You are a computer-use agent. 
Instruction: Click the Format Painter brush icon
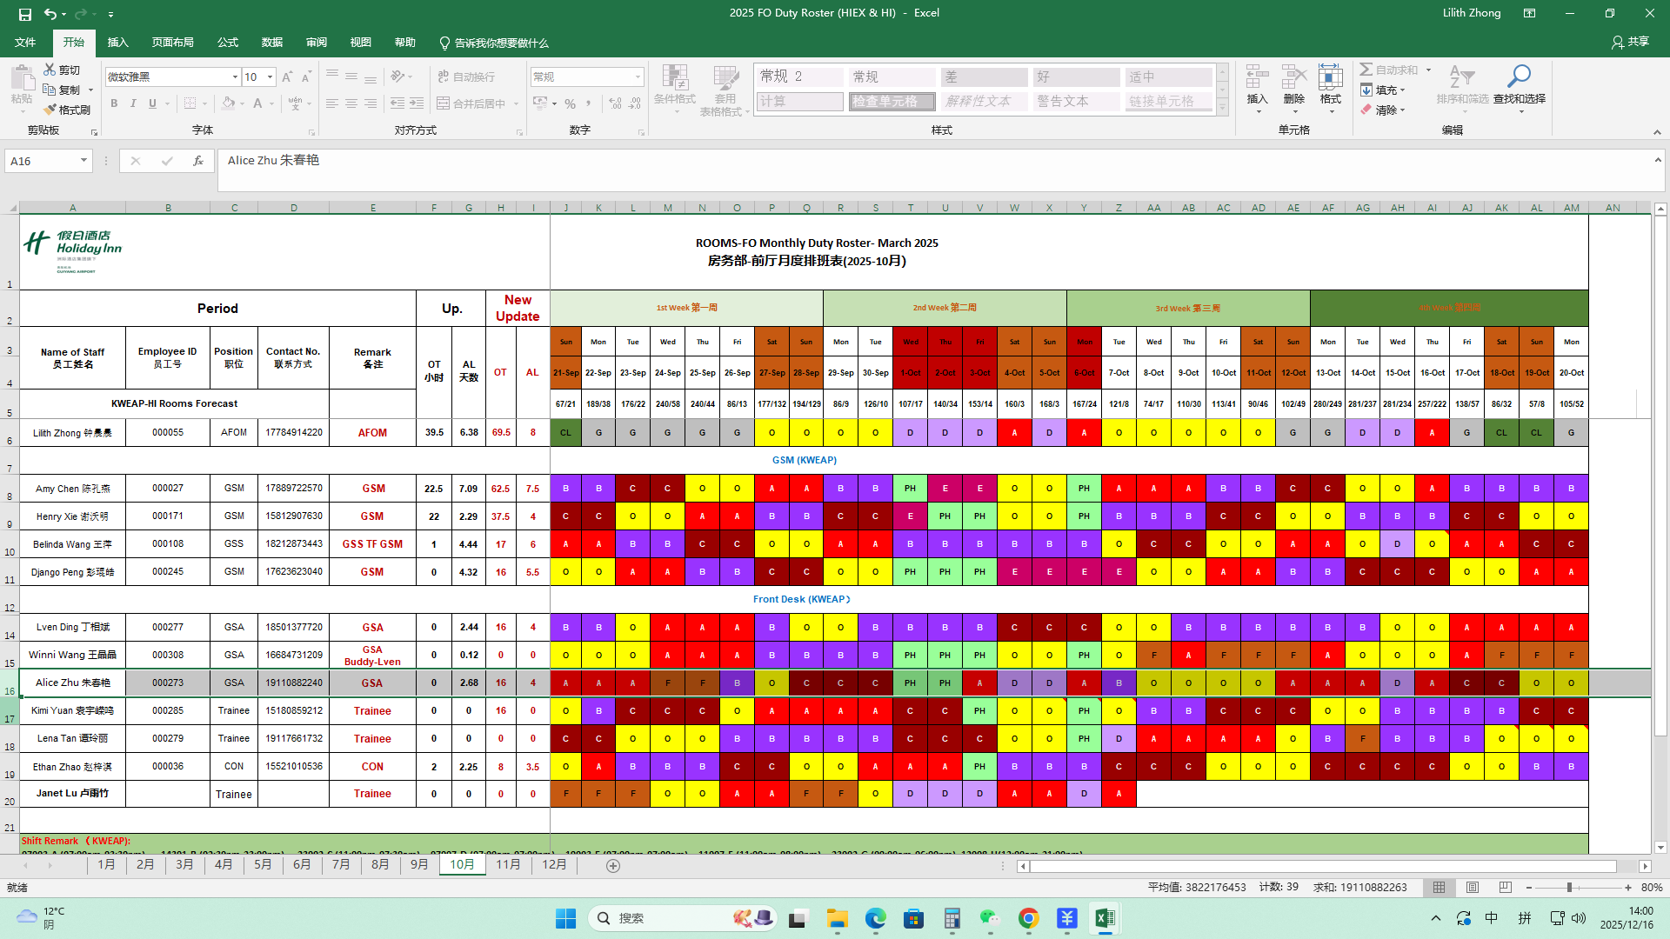tap(50, 110)
